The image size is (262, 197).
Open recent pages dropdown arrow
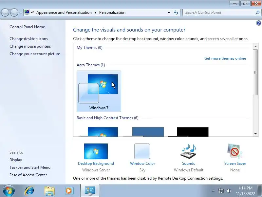[x=21, y=12]
